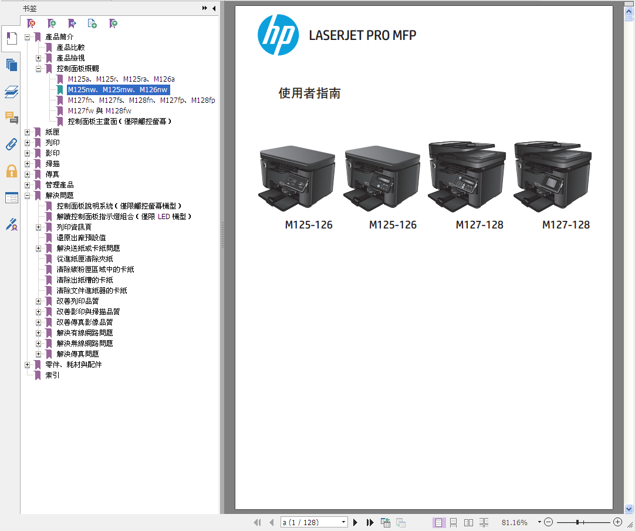Image resolution: width=635 pixels, height=531 pixels.
Task: Click the document with green plus icon
Action: coord(92,23)
